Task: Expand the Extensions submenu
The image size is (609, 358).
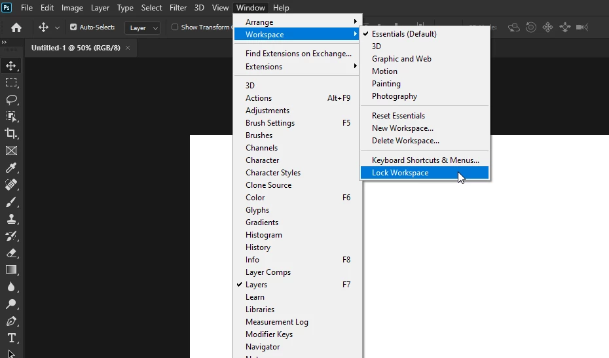Action: tap(297, 66)
